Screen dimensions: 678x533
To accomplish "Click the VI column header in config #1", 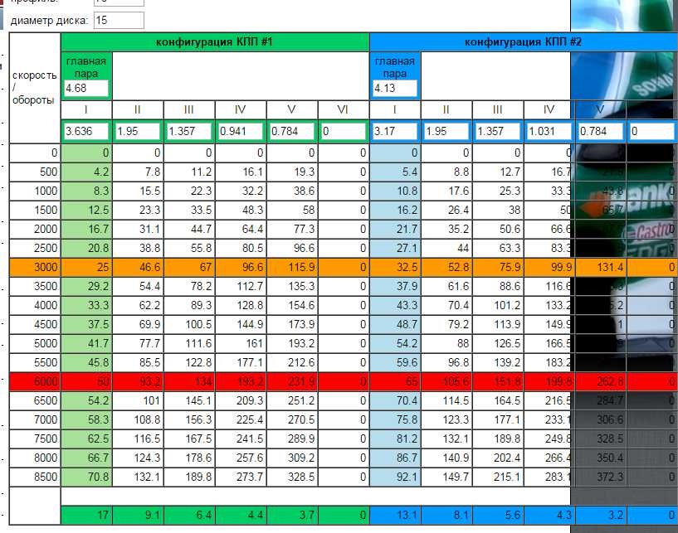I will 344,109.
